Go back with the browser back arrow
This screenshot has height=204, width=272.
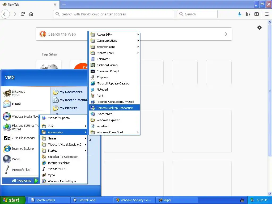tap(5, 14)
